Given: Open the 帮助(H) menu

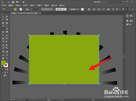Looking at the screenshot, I should 62,5.
